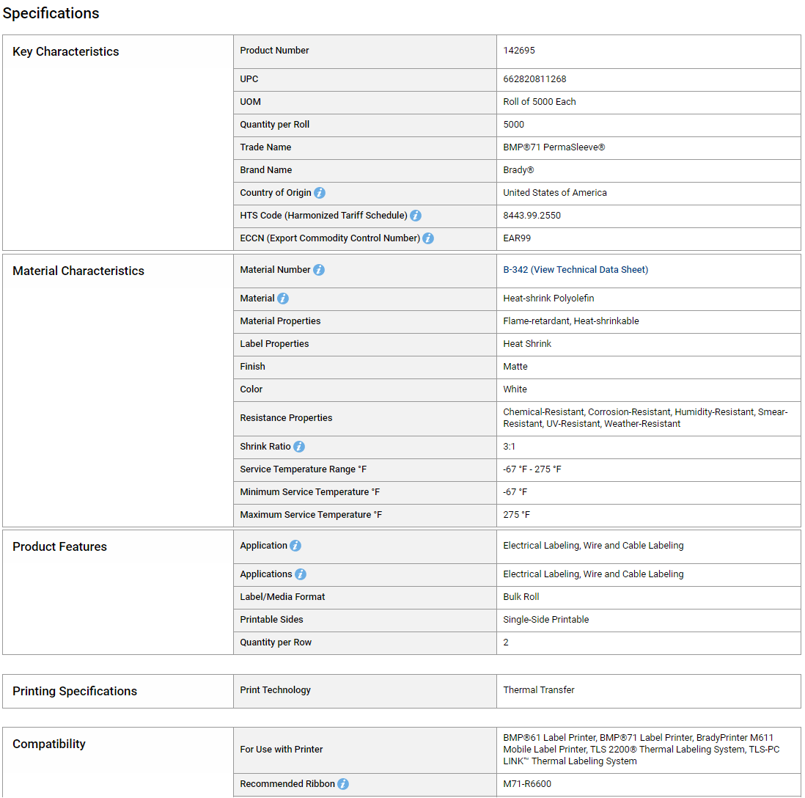Select the Key Characteristics section heading
Screen dimensions: 805x798
coord(66,51)
